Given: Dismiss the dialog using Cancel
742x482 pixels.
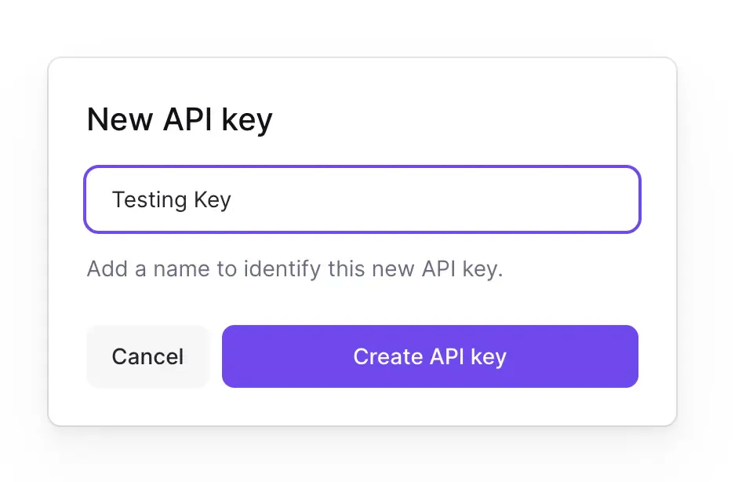Looking at the screenshot, I should click(x=147, y=356).
